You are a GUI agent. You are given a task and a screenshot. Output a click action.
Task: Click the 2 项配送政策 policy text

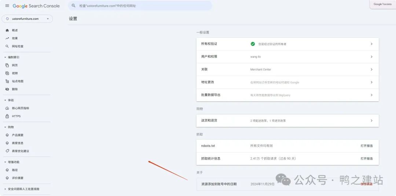pos(268,121)
